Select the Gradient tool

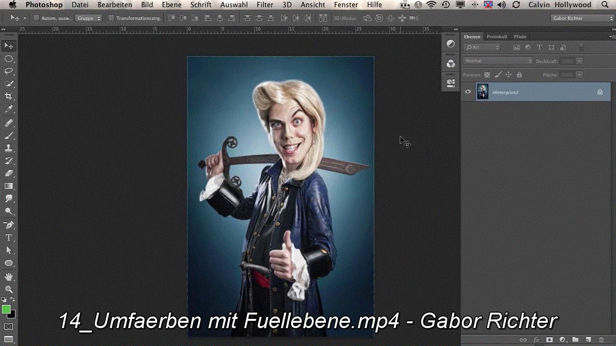9,186
